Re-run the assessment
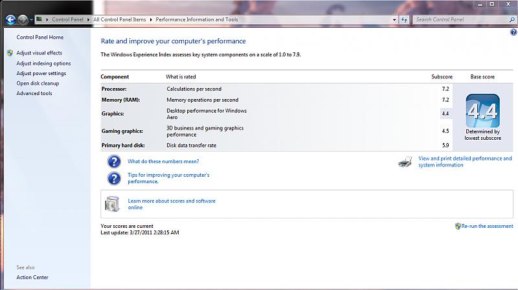 486,226
